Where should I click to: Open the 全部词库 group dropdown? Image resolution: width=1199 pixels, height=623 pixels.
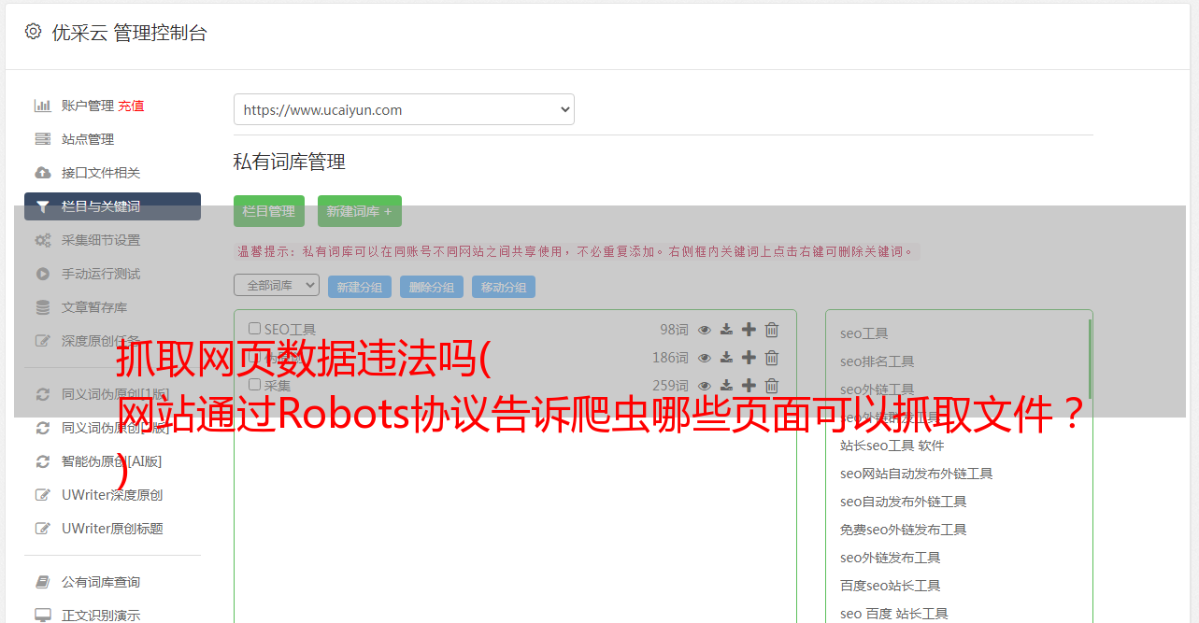(x=277, y=285)
